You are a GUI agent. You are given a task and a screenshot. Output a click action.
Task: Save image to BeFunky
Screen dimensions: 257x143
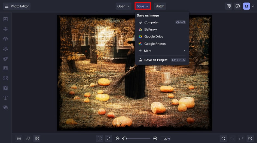162,29
